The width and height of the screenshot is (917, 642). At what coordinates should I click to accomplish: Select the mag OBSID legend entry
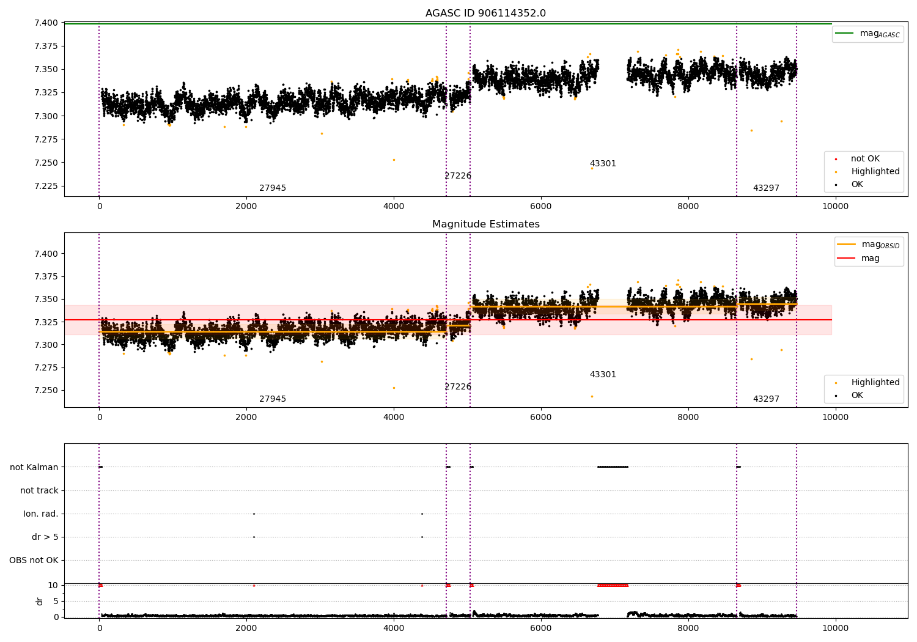[868, 245]
